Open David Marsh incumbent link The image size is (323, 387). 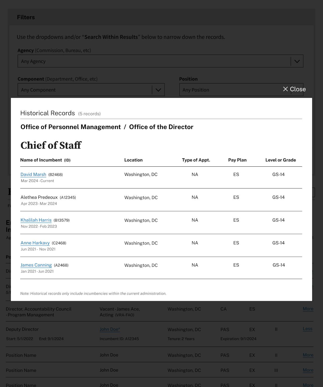pyautogui.click(x=33, y=174)
